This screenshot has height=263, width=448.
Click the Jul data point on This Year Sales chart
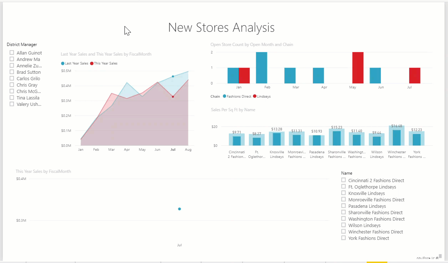179,209
